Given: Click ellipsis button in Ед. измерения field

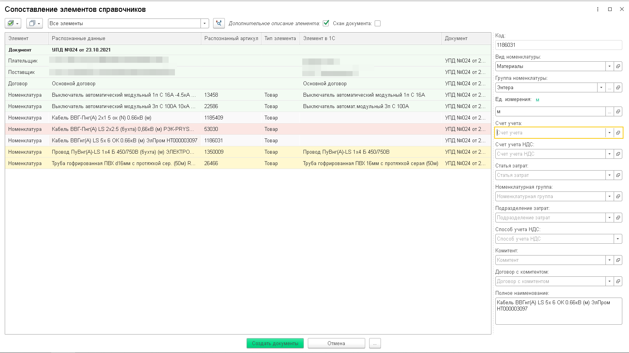Looking at the screenshot, I should point(610,112).
